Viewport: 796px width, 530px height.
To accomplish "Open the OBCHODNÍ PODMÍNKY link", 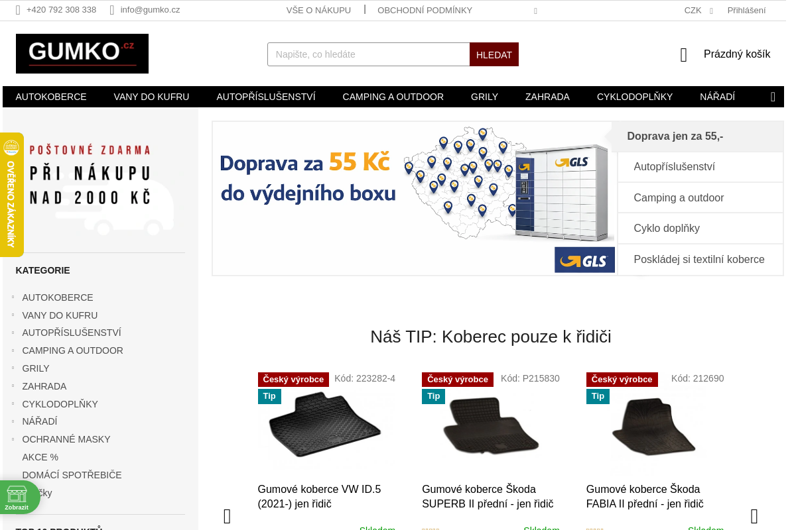I will (425, 10).
